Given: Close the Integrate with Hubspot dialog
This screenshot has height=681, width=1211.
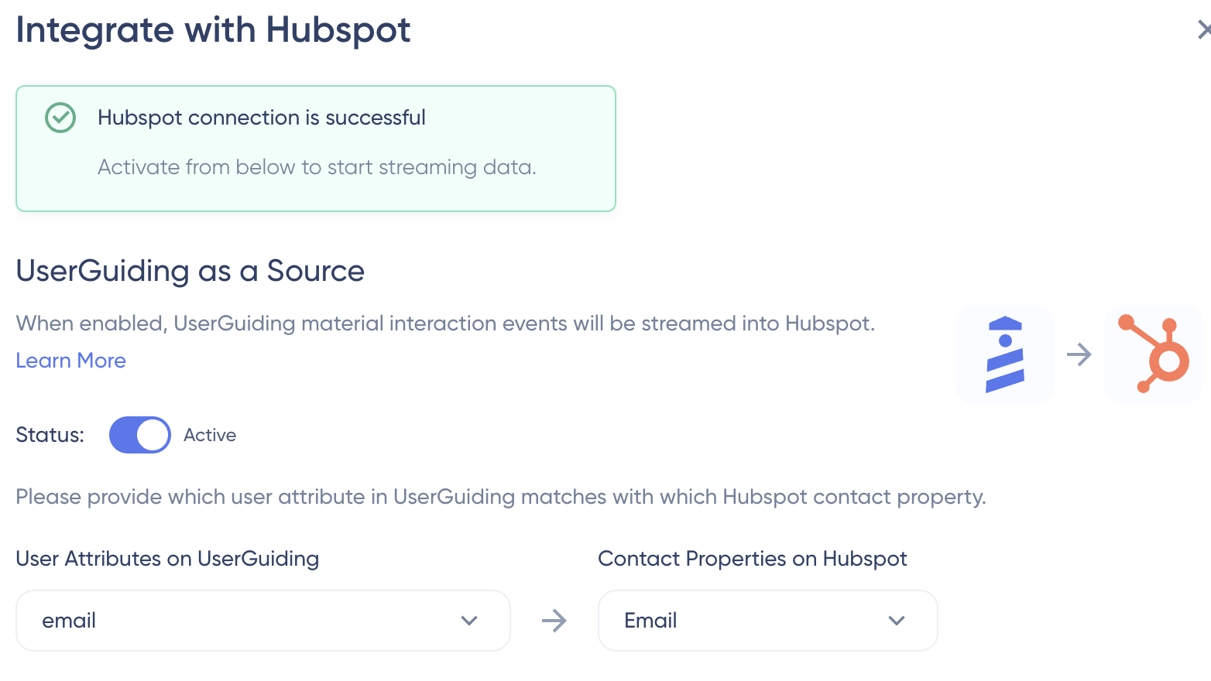Looking at the screenshot, I should [1203, 30].
